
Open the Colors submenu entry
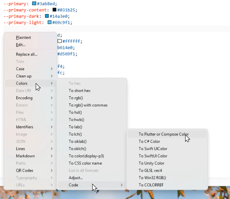30,83
